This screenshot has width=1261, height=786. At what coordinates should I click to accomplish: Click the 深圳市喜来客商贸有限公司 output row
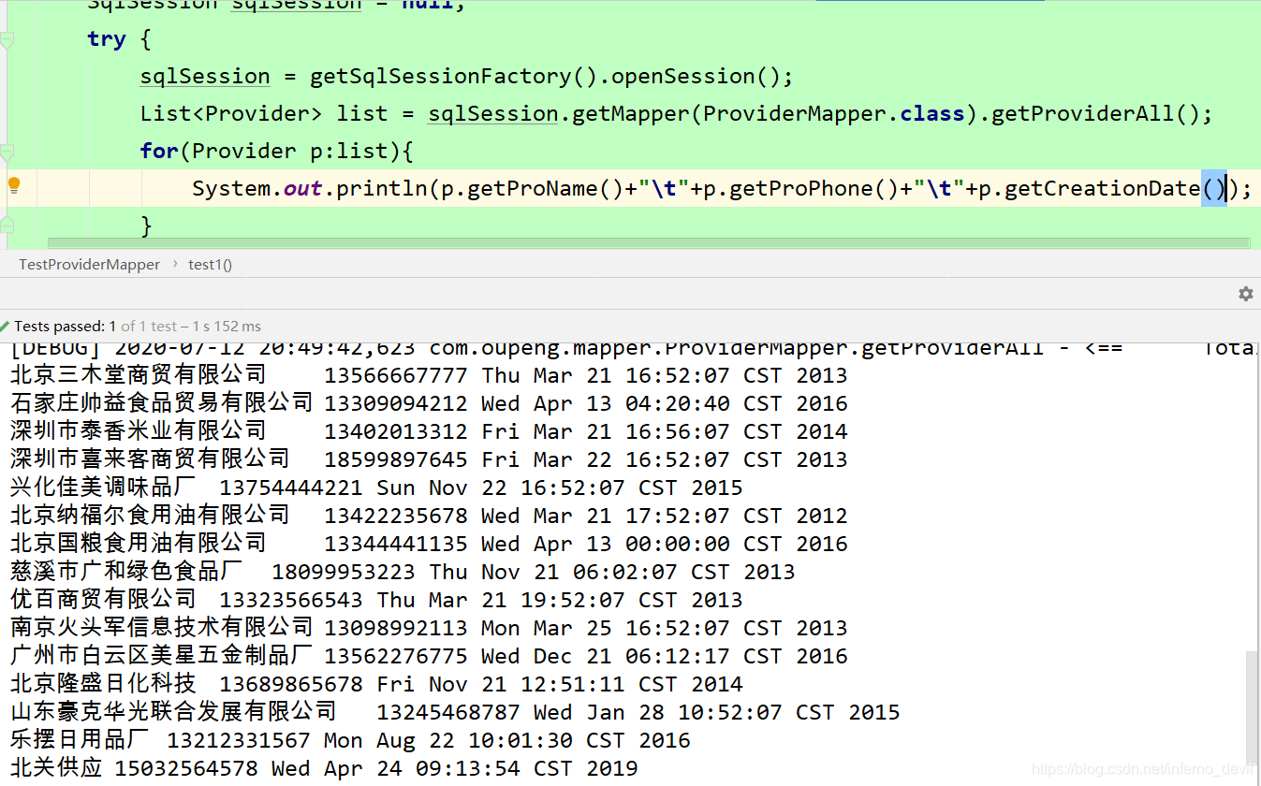coord(429,459)
